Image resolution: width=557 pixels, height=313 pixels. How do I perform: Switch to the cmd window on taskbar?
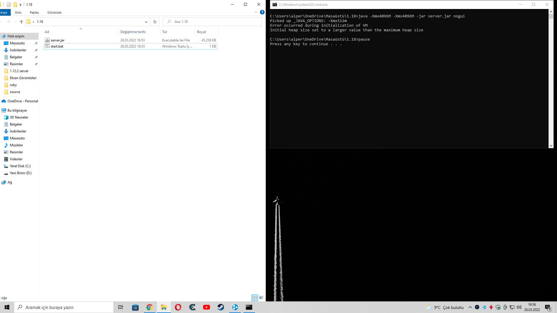[x=249, y=307]
